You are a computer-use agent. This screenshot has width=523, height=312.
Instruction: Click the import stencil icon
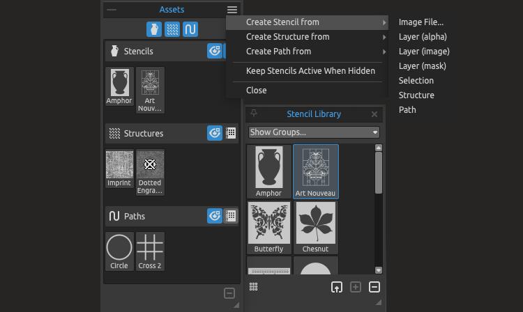tap(337, 287)
